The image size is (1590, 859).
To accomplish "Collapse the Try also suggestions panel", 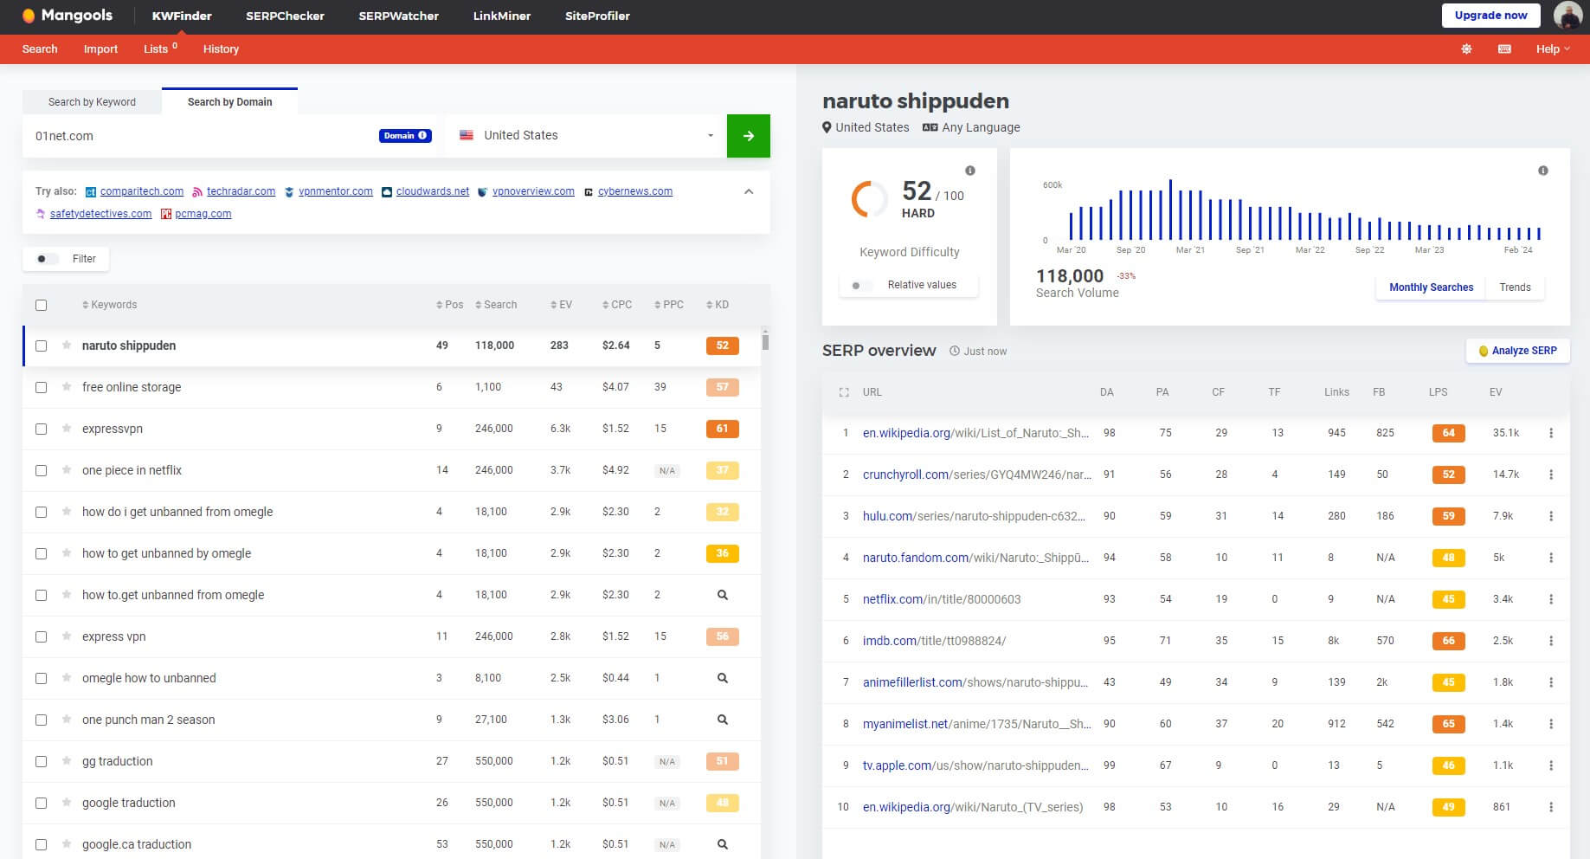I will pos(749,191).
